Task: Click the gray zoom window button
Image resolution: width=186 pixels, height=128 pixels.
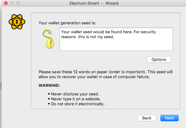Action: click(x=18, y=3)
